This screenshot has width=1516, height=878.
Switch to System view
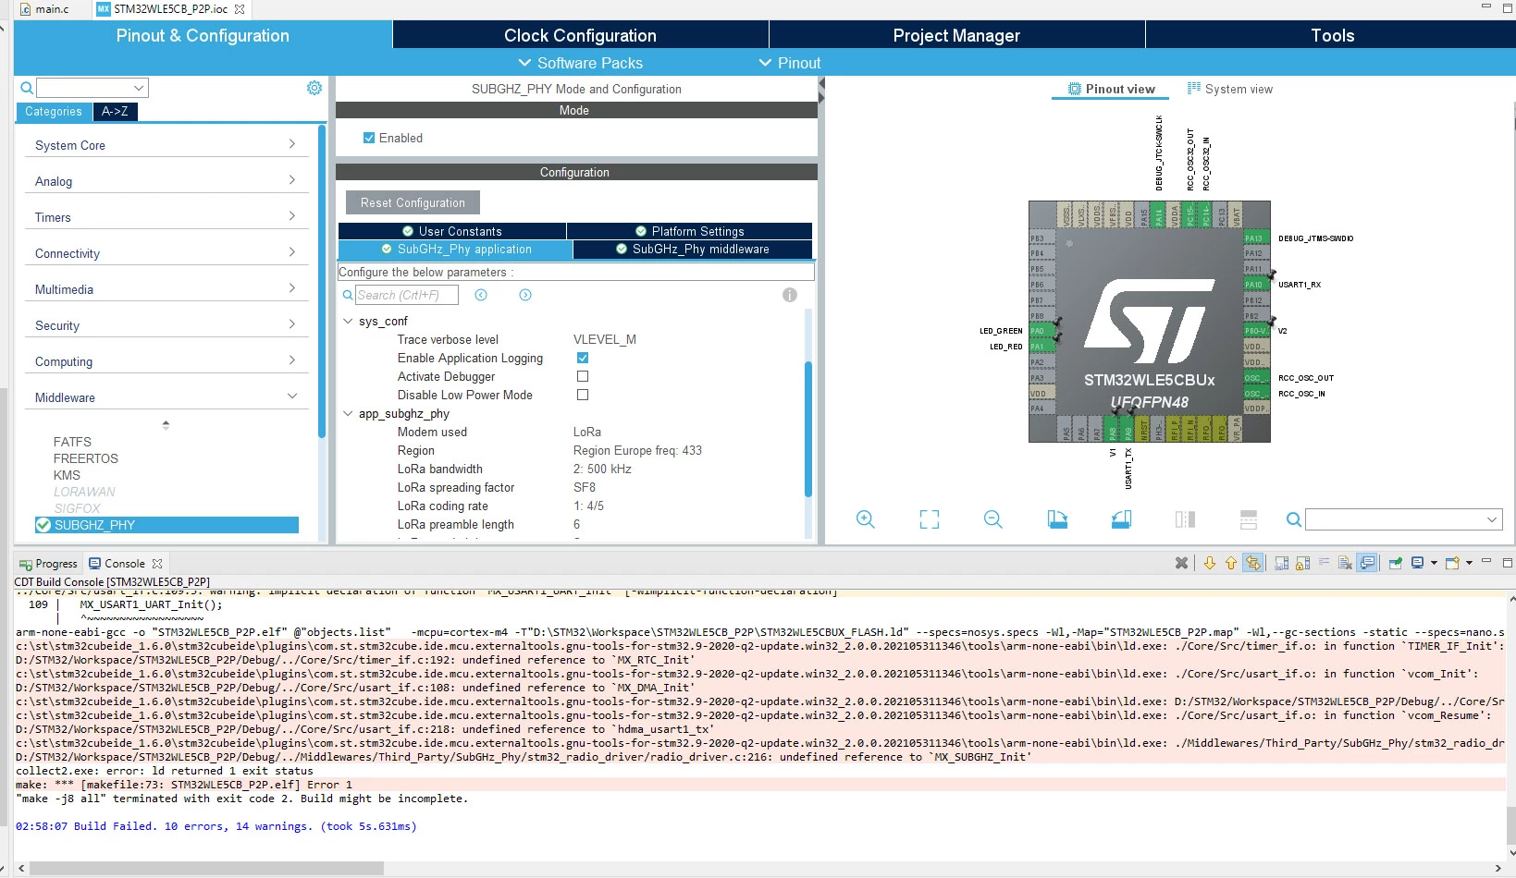tap(1230, 89)
